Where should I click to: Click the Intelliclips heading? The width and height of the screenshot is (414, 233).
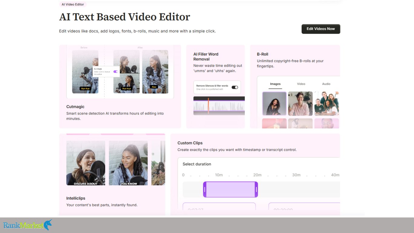coord(76,198)
